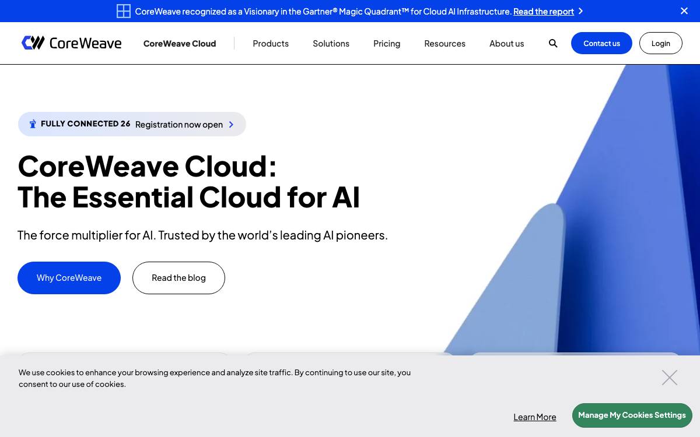Click Manage My Cookies Settings

(x=632, y=415)
